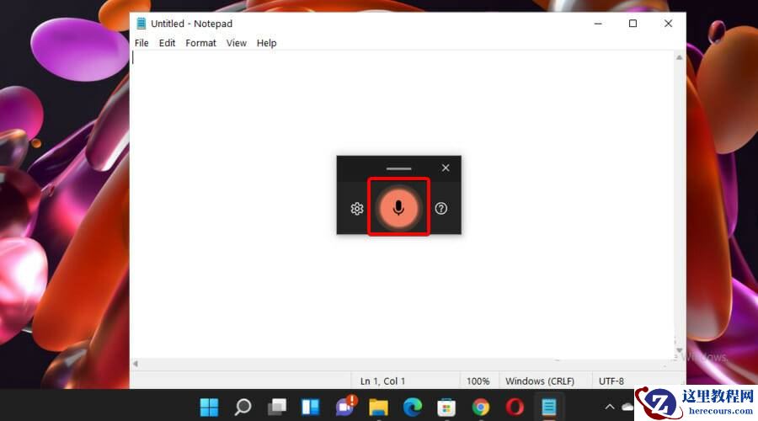Screen dimensions: 758x421
Task: Click the Windows (CRLF) status entry
Action: tap(540, 381)
